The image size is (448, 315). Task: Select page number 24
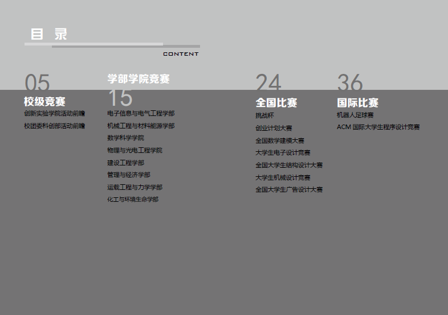click(x=268, y=82)
